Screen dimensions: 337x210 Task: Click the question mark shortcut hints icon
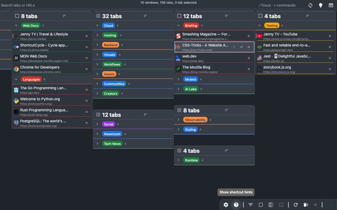[x=236, y=205]
